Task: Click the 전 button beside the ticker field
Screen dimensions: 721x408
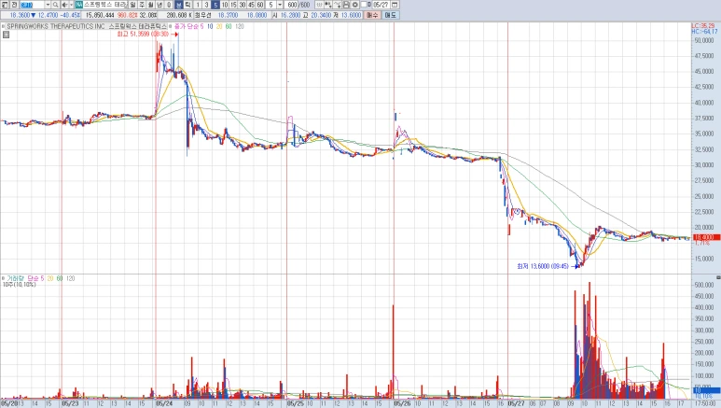Action: (14, 5)
